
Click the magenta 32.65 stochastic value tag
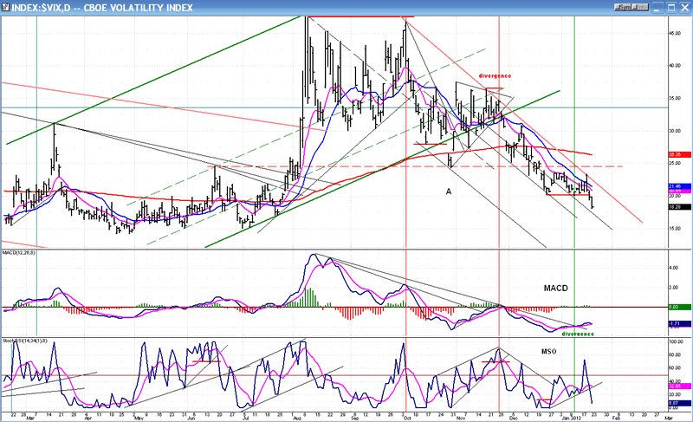point(678,386)
